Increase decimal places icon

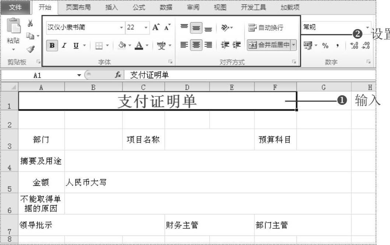[x=354, y=46]
